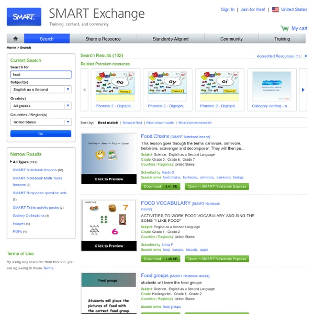Click submitter Kayla G link
Screen dimensions: 314x314
(x=168, y=172)
